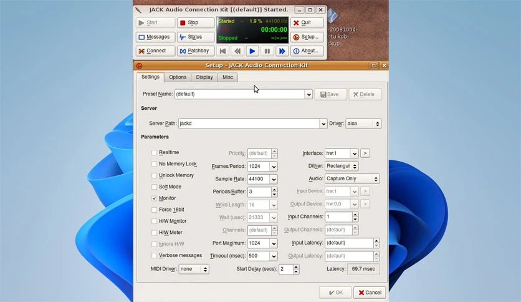Maximize the Setup dialog window
Viewport: 521px width, 302px height.
coord(373,66)
